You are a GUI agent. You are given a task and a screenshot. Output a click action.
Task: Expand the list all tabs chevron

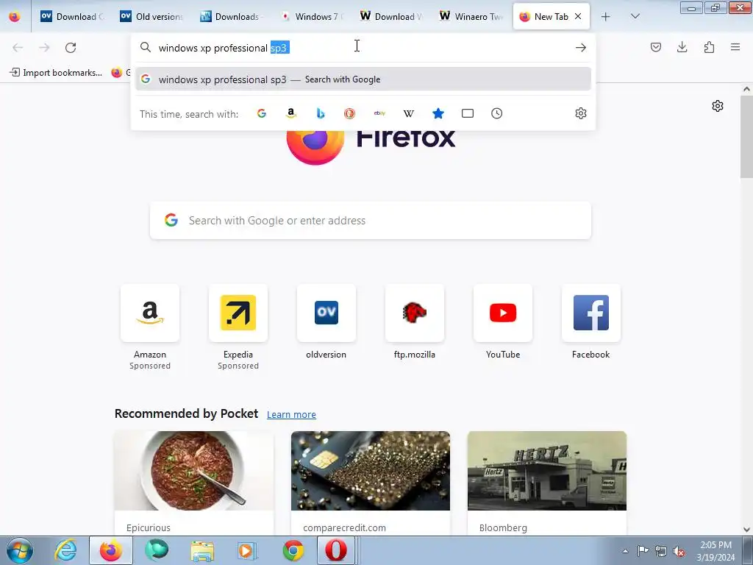(x=635, y=16)
